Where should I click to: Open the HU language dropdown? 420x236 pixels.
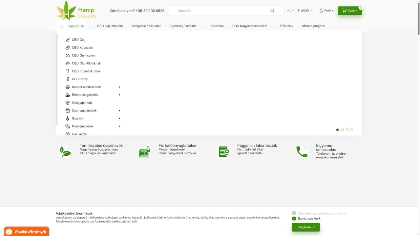point(290,11)
